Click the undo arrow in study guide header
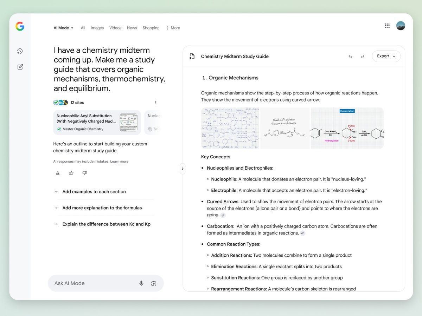422x316 pixels. click(x=350, y=57)
